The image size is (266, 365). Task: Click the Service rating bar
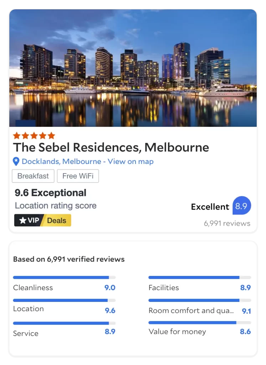(x=64, y=323)
